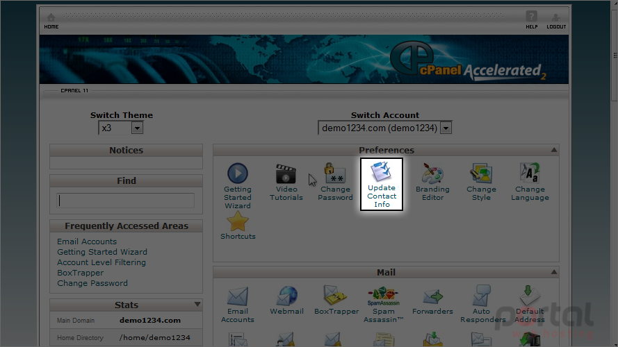
Task: Open Change Style icon
Action: point(481,182)
